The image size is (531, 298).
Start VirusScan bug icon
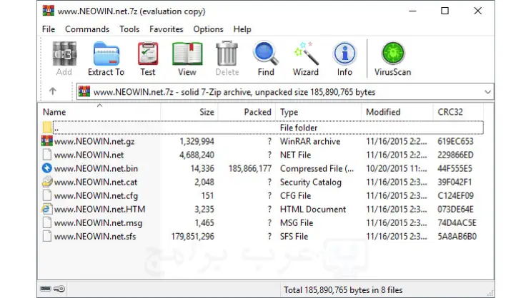point(393,53)
